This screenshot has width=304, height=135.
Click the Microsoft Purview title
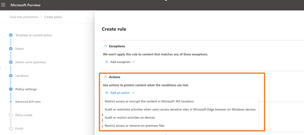[x=26, y=5]
